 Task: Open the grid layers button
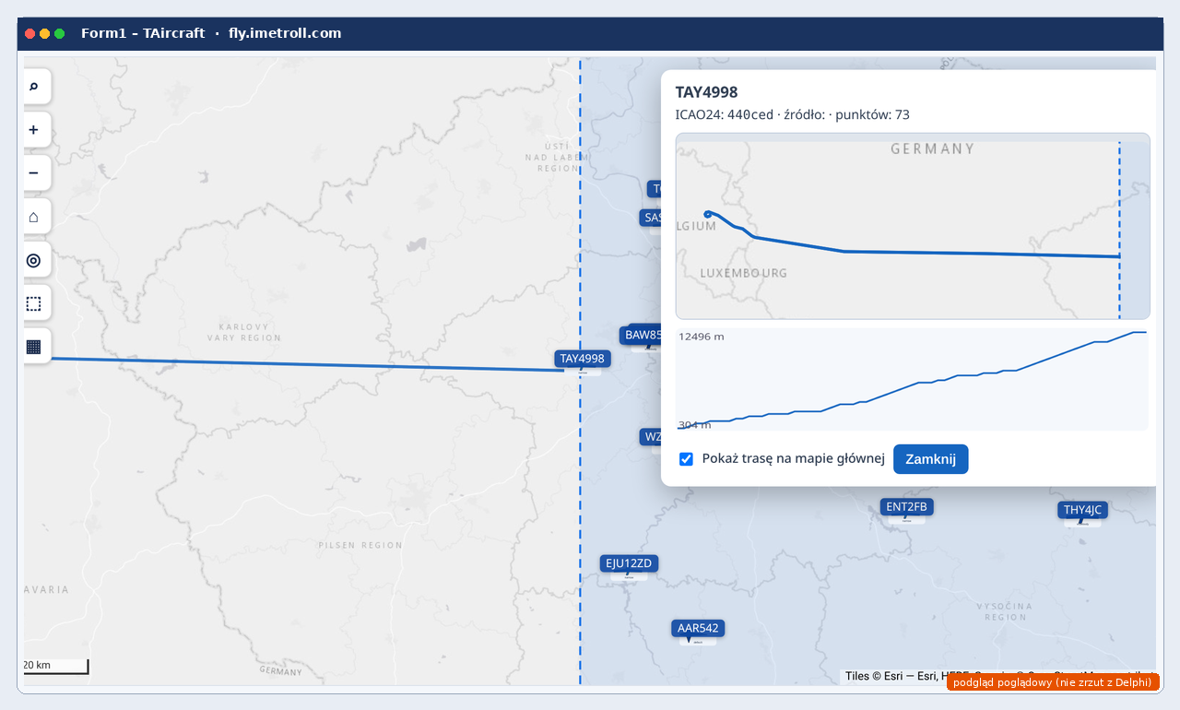(x=34, y=347)
